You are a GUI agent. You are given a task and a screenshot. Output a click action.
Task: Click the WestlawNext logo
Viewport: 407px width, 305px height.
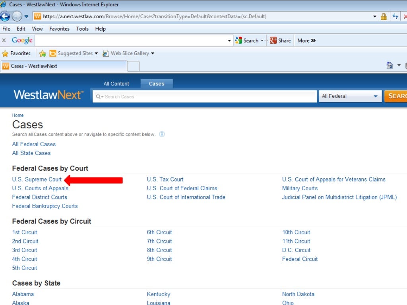(x=48, y=95)
